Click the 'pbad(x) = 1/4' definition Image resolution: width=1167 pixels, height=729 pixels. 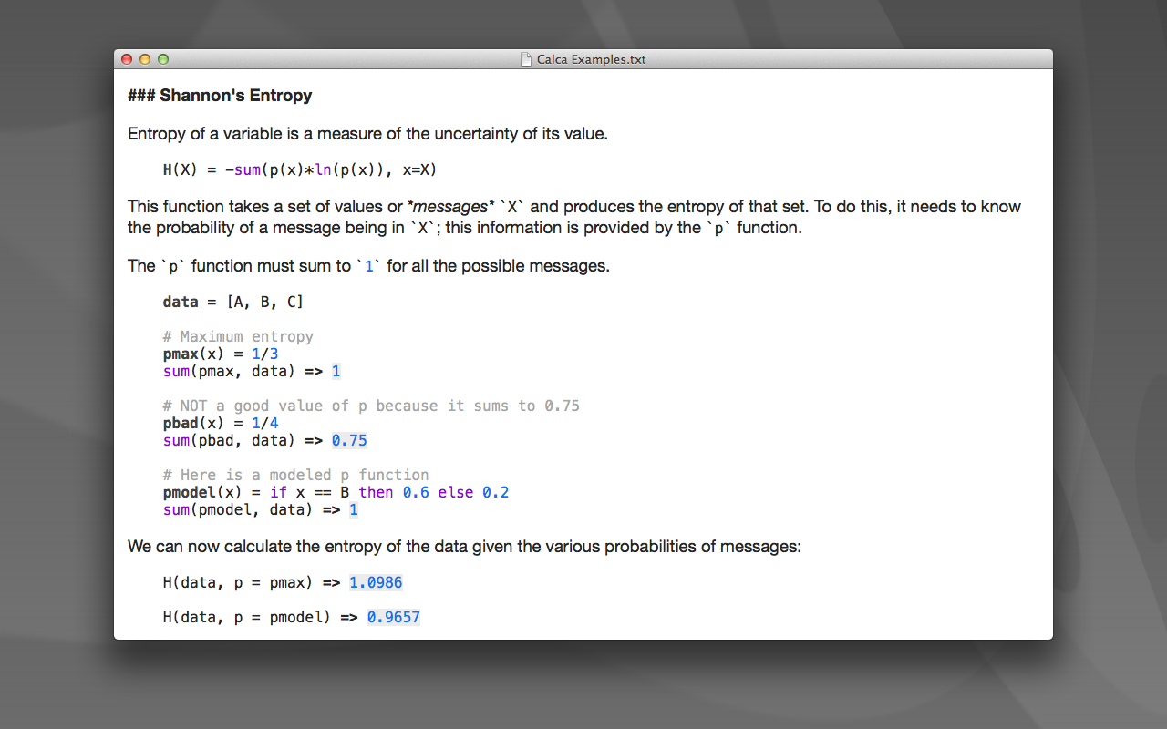[x=221, y=423]
